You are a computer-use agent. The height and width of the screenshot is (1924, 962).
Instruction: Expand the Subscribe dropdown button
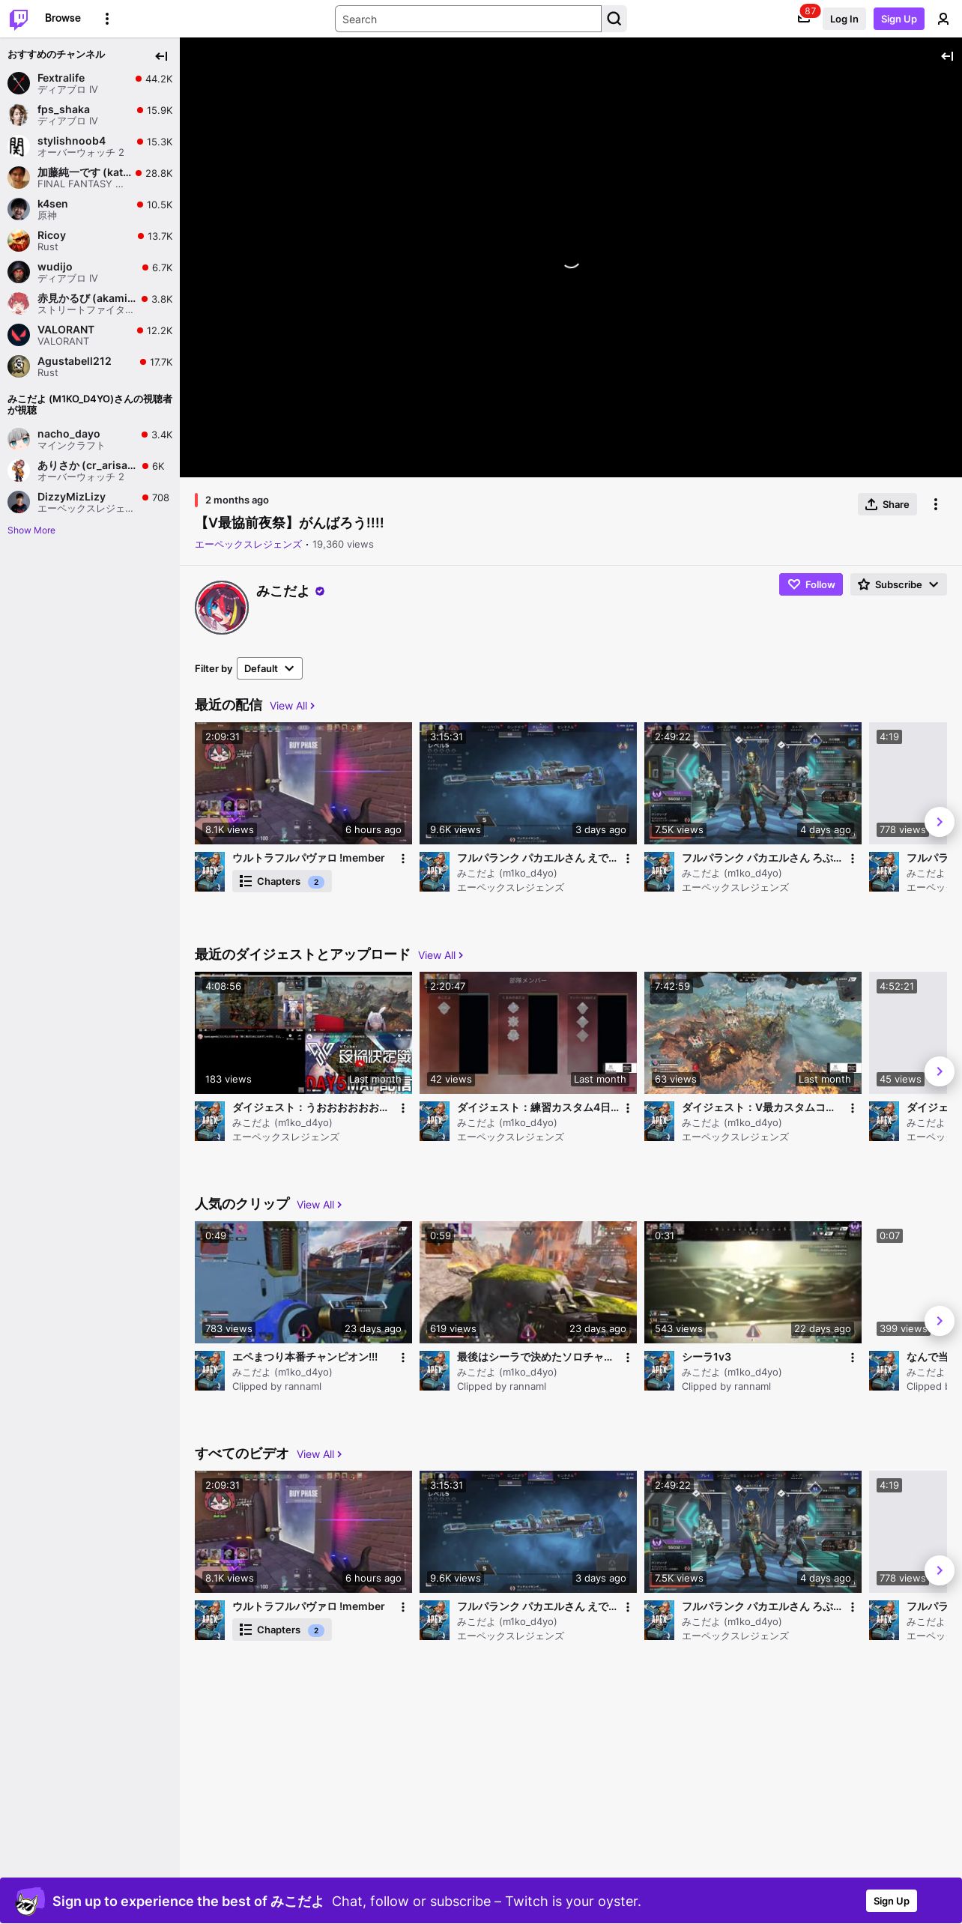click(898, 584)
